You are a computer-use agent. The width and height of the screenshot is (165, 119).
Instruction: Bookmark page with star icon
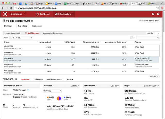pos(158,8)
